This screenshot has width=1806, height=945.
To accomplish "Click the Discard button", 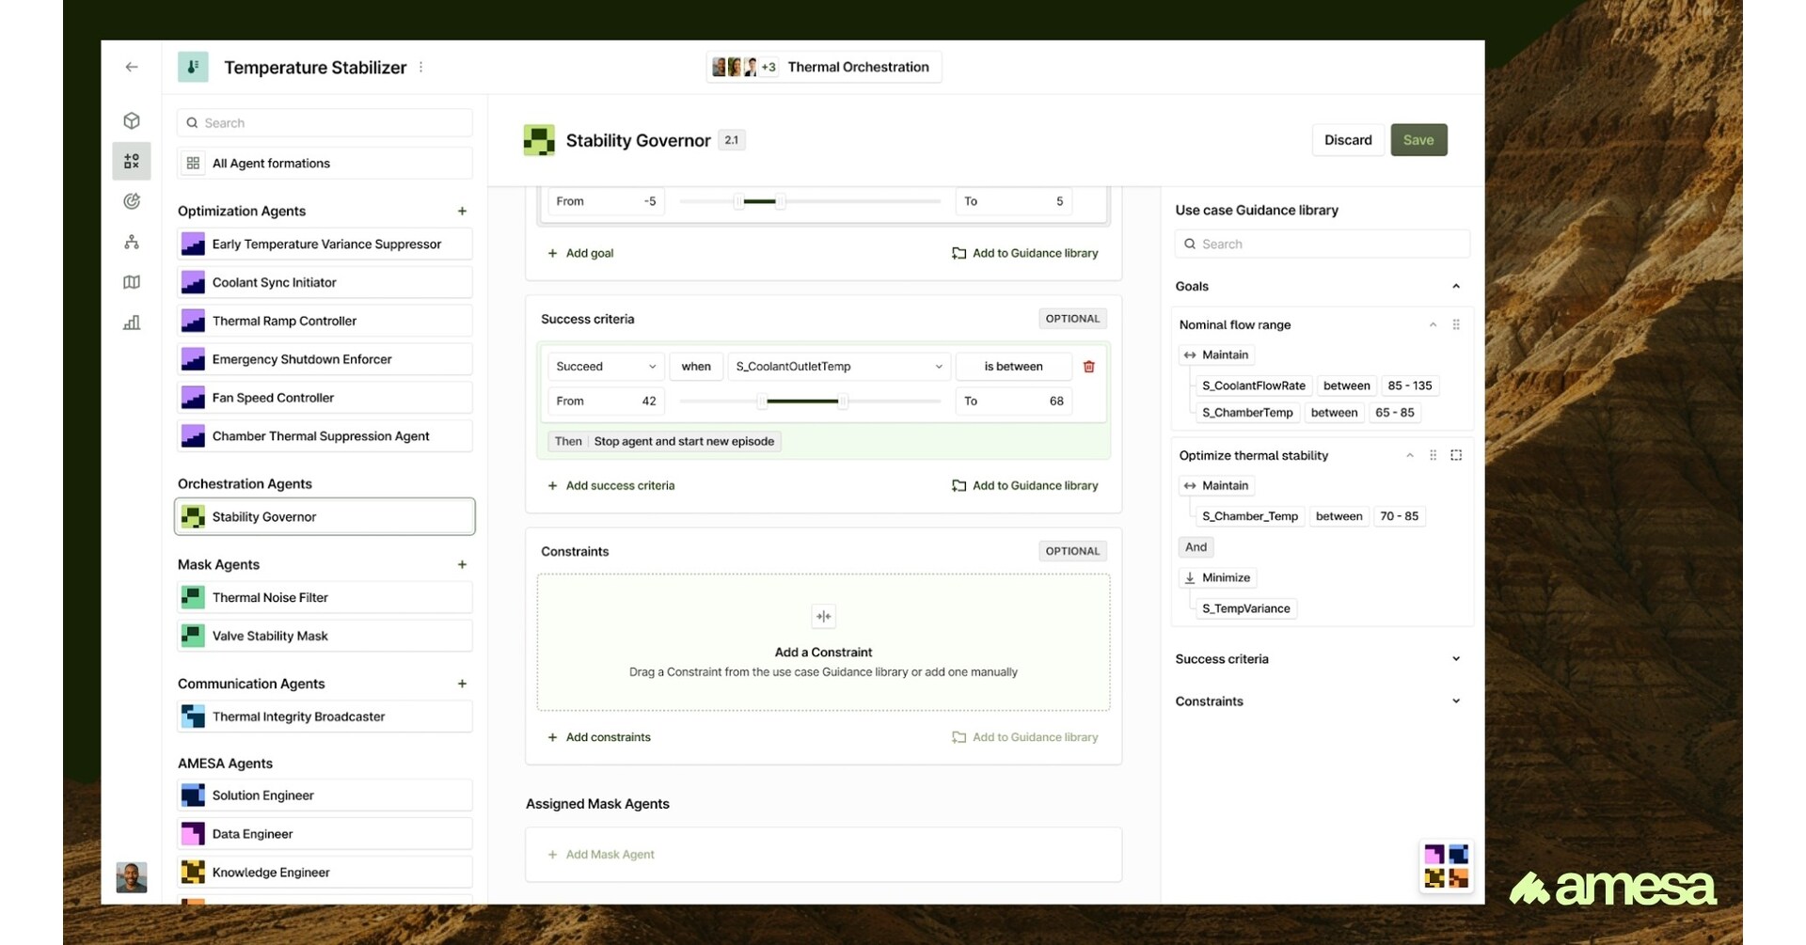I will (1347, 140).
